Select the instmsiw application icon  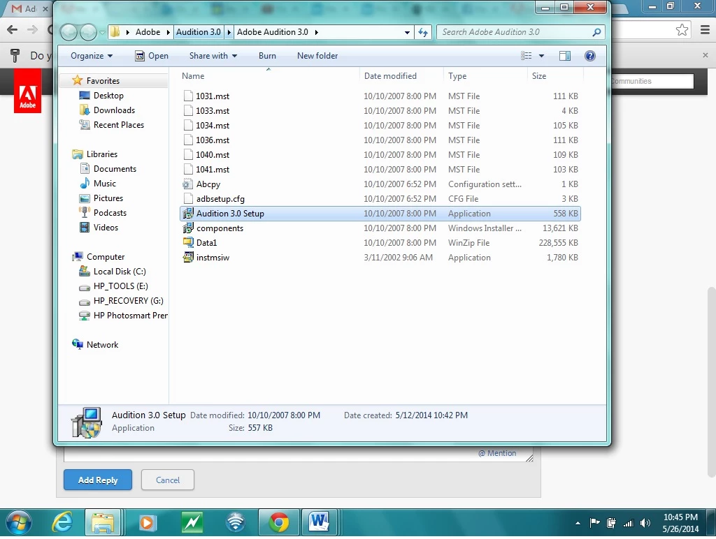tap(187, 257)
